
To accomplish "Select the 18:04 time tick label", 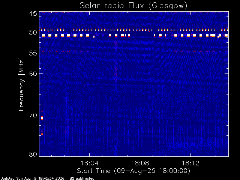I will (89, 163).
